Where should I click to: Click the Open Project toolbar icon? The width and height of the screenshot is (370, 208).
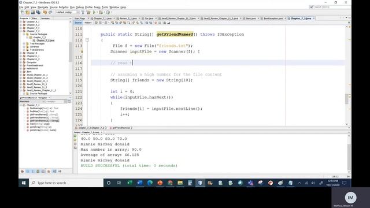pos(33,12)
